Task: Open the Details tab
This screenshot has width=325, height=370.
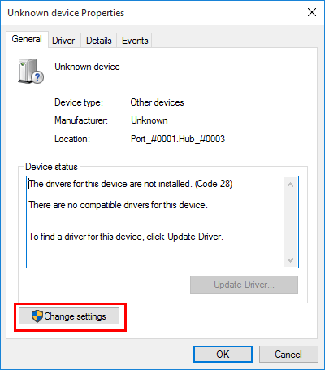Action: click(x=99, y=41)
